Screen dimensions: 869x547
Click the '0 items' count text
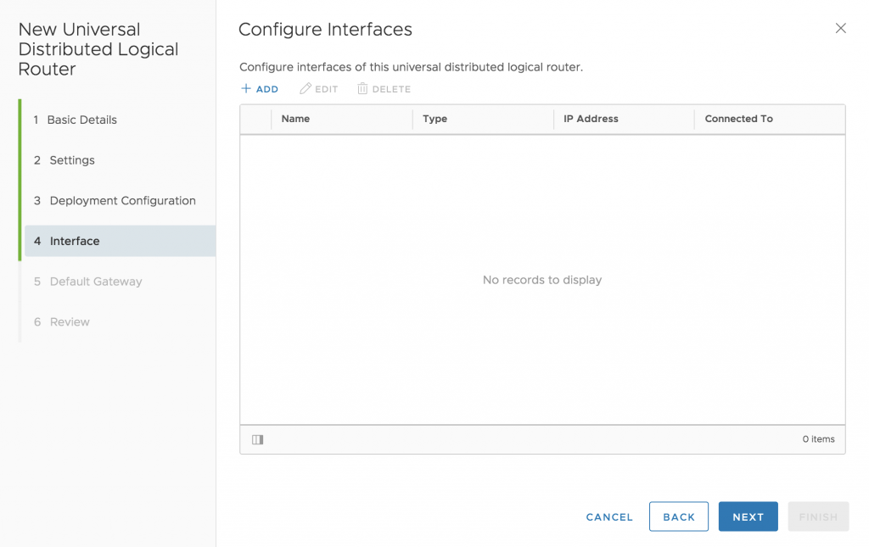pyautogui.click(x=819, y=439)
